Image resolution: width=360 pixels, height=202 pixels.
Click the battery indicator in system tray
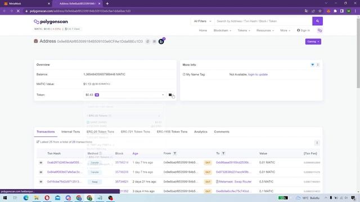point(283,198)
